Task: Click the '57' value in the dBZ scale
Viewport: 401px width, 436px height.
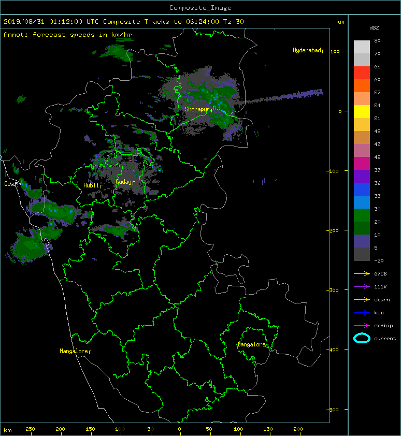Action: click(377, 92)
